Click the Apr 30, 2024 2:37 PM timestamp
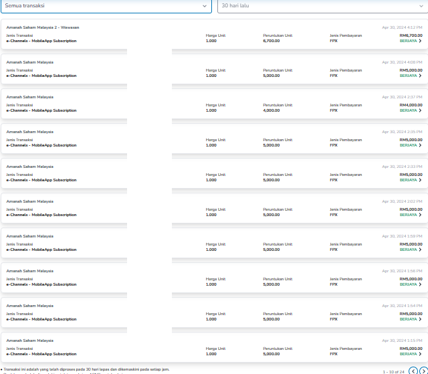The height and width of the screenshot is (374, 428). (402, 97)
